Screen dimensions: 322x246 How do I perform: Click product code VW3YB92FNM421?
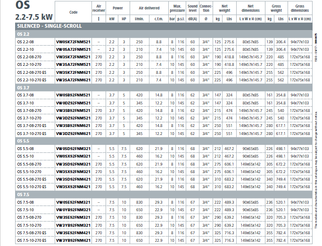pyautogui.click(x=73, y=240)
